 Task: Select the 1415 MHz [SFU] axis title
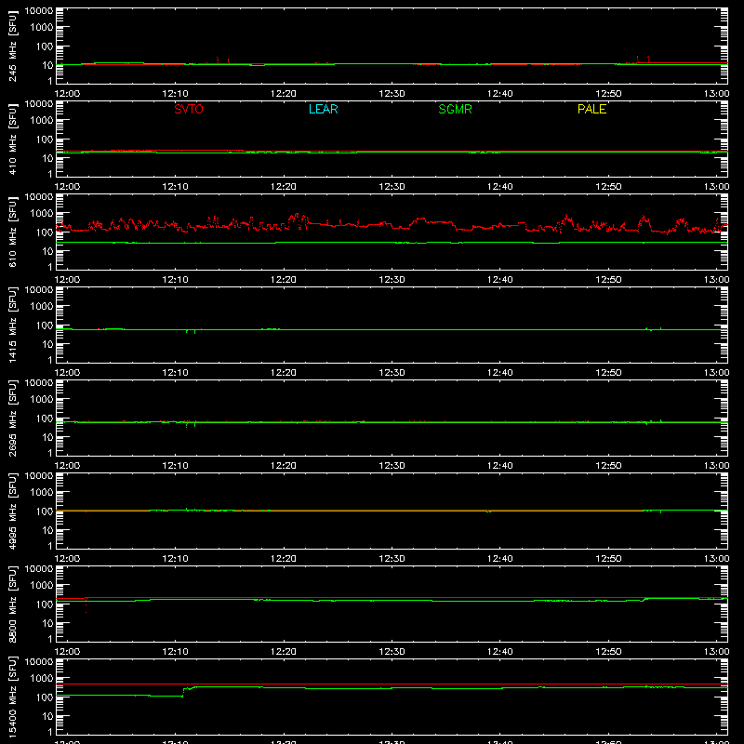(12, 325)
